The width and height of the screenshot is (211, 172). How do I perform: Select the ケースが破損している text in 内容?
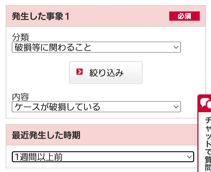click(58, 107)
